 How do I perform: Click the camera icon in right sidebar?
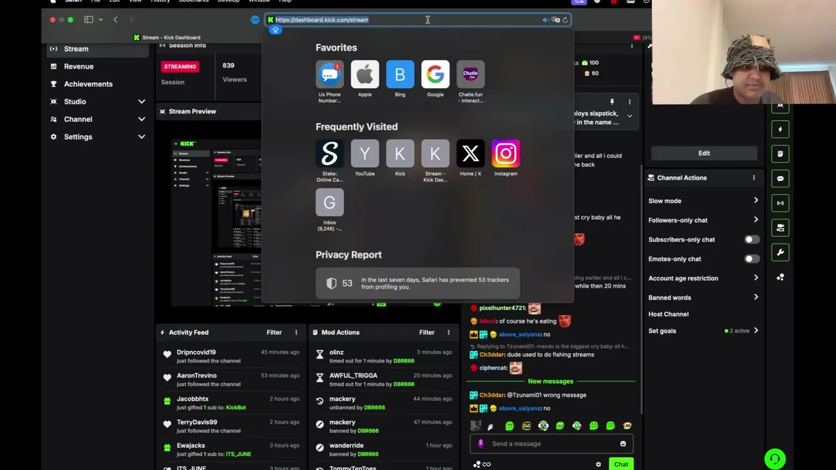tap(780, 228)
